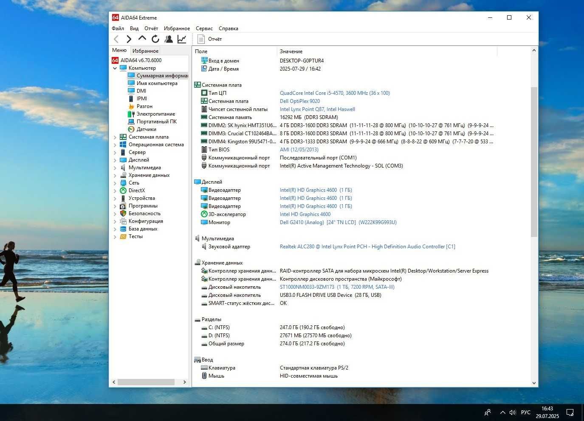Click the scroll down arrow of details pane

click(x=534, y=383)
